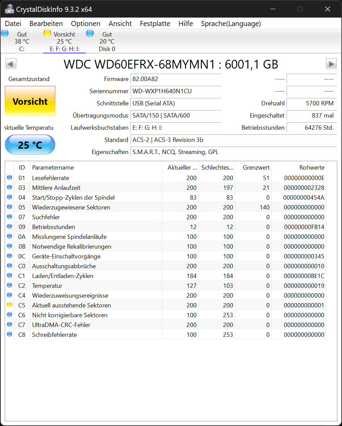Click the Grenzwert column header

pyautogui.click(x=253, y=168)
